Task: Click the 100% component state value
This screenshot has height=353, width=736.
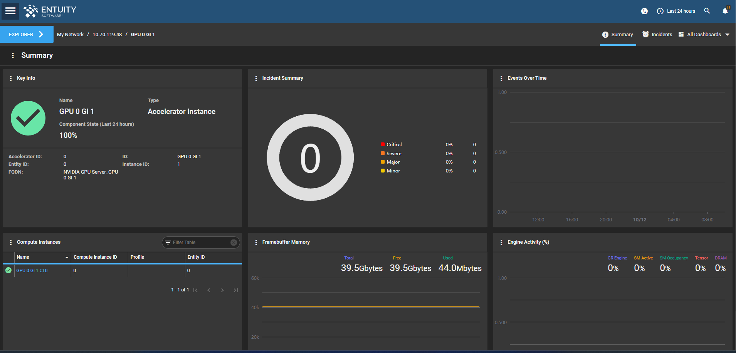Action: [x=68, y=136]
